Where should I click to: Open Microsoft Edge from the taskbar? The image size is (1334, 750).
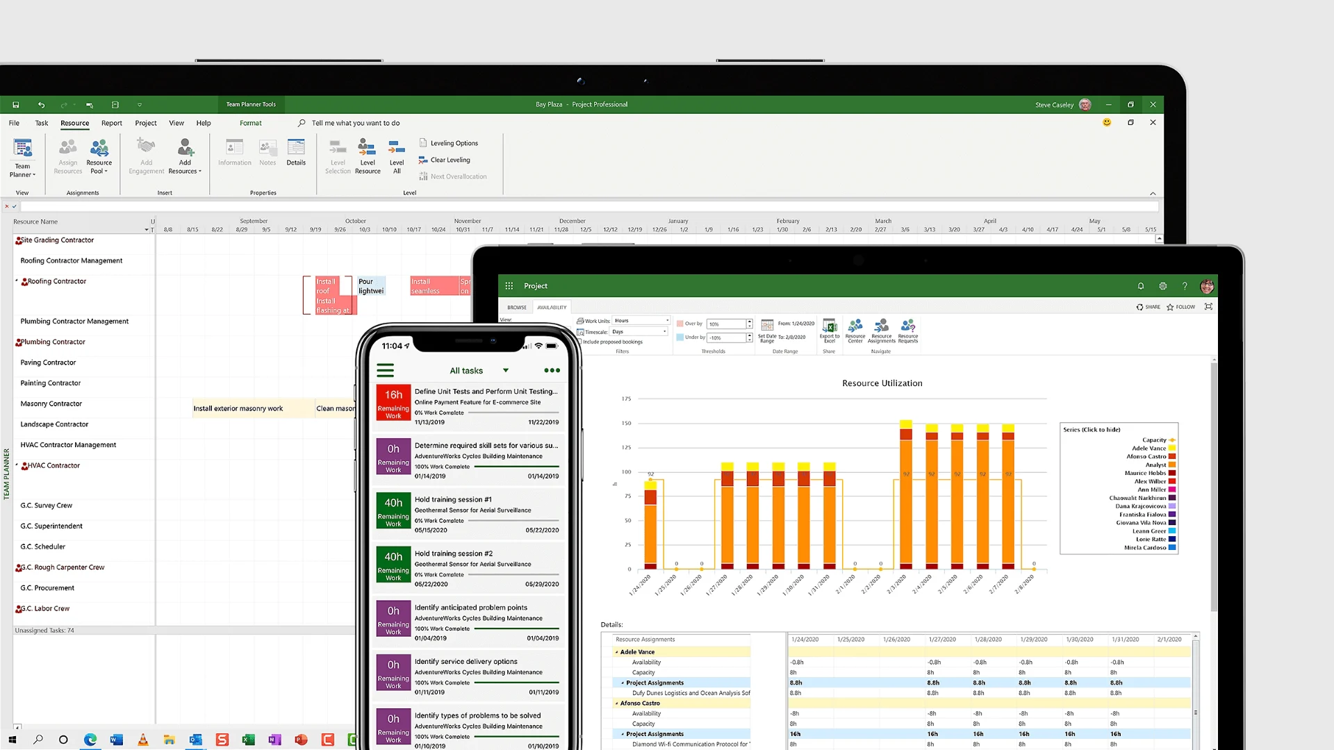click(x=90, y=740)
